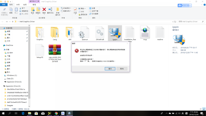Image resolution: width=206 pixels, height=116 pixels.
Task: Open the New item (新增項目) dropdown
Action: [x=66, y=8]
